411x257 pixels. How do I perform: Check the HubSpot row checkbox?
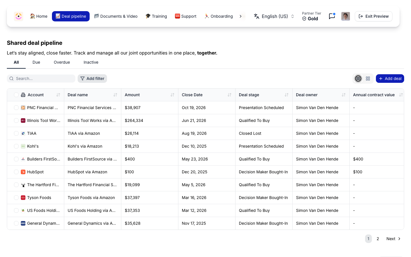click(16, 172)
